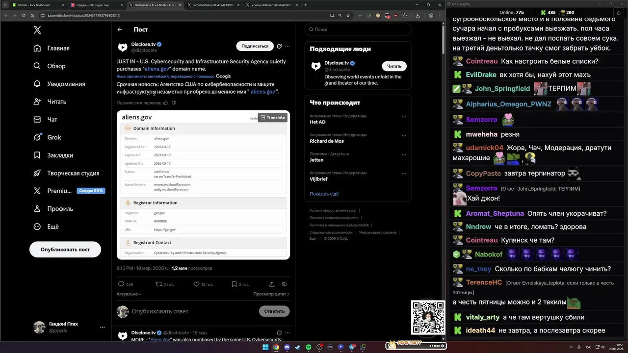Bookmark the aliens.gov post

click(x=240, y=284)
